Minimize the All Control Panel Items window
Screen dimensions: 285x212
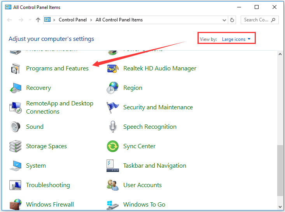click(239, 7)
